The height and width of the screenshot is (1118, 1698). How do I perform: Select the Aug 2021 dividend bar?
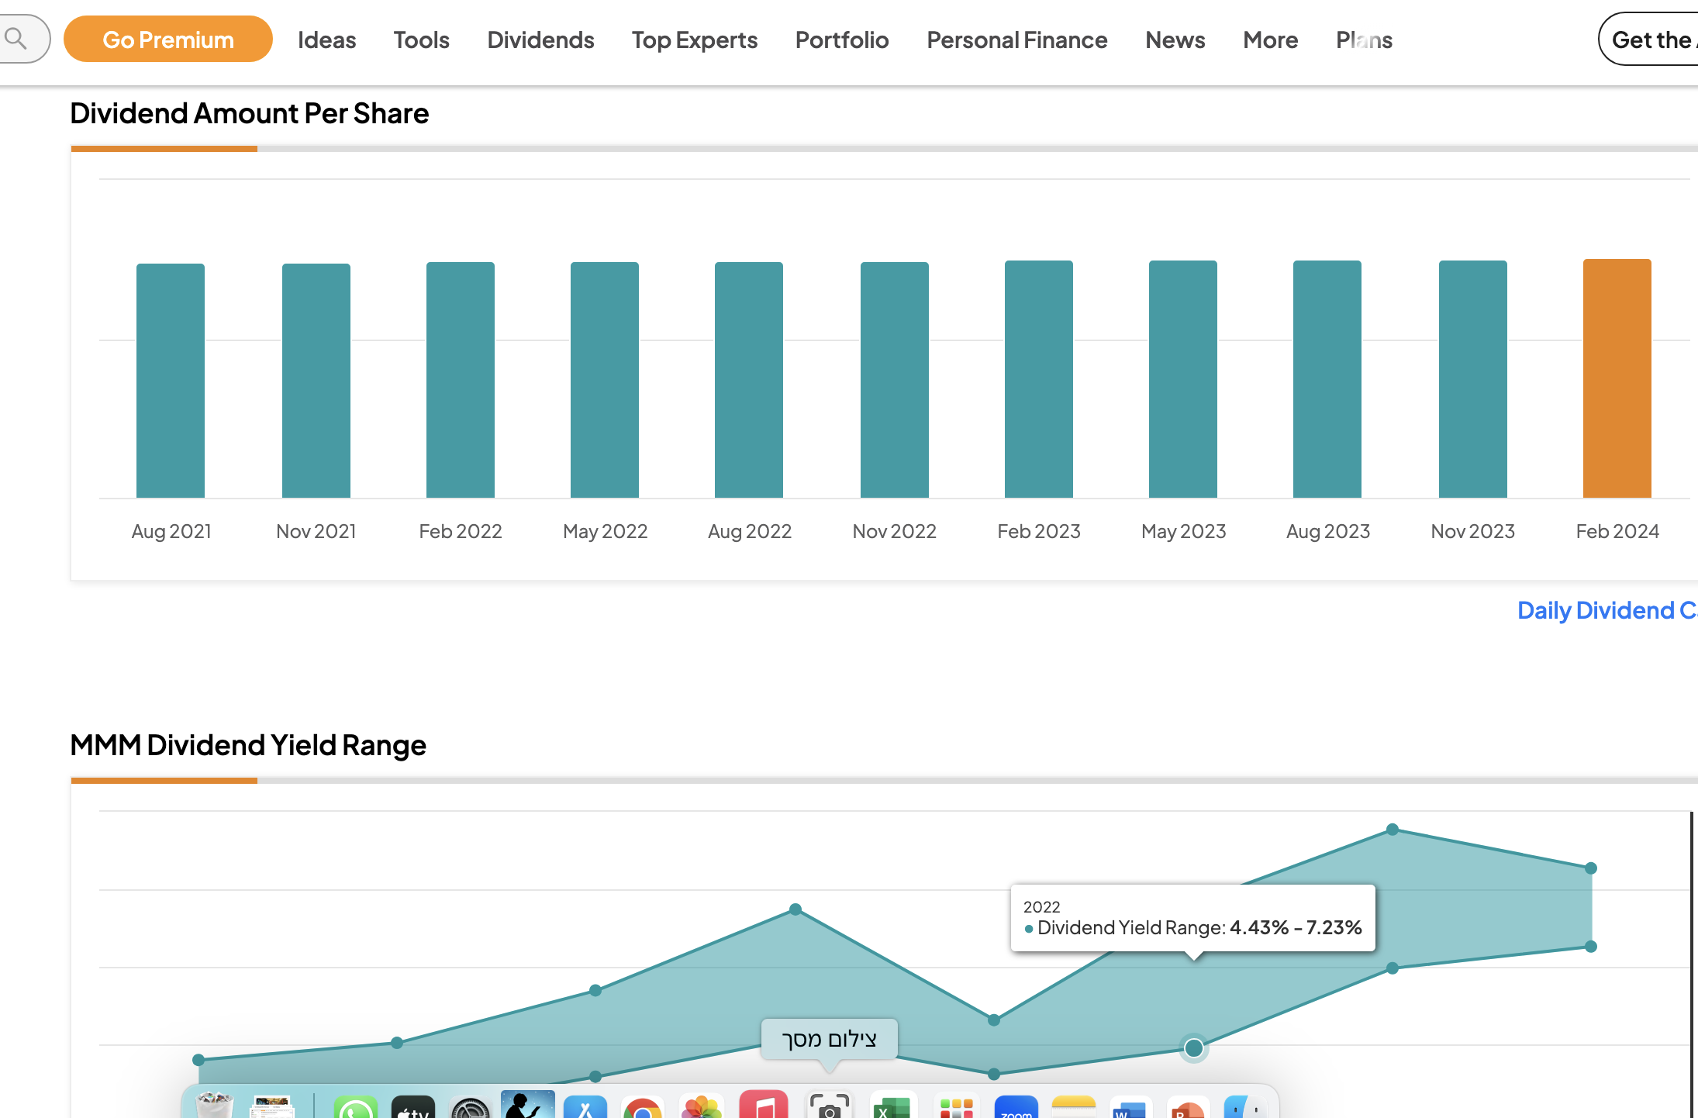tap(171, 381)
